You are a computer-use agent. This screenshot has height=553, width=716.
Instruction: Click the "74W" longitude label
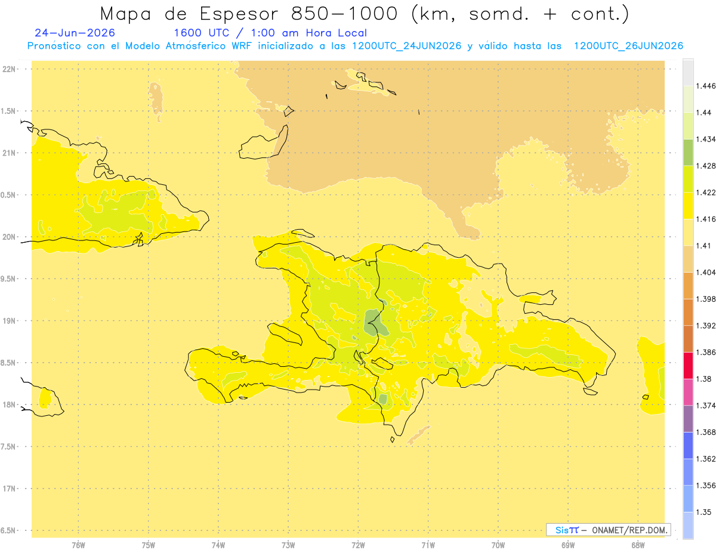coord(218,545)
